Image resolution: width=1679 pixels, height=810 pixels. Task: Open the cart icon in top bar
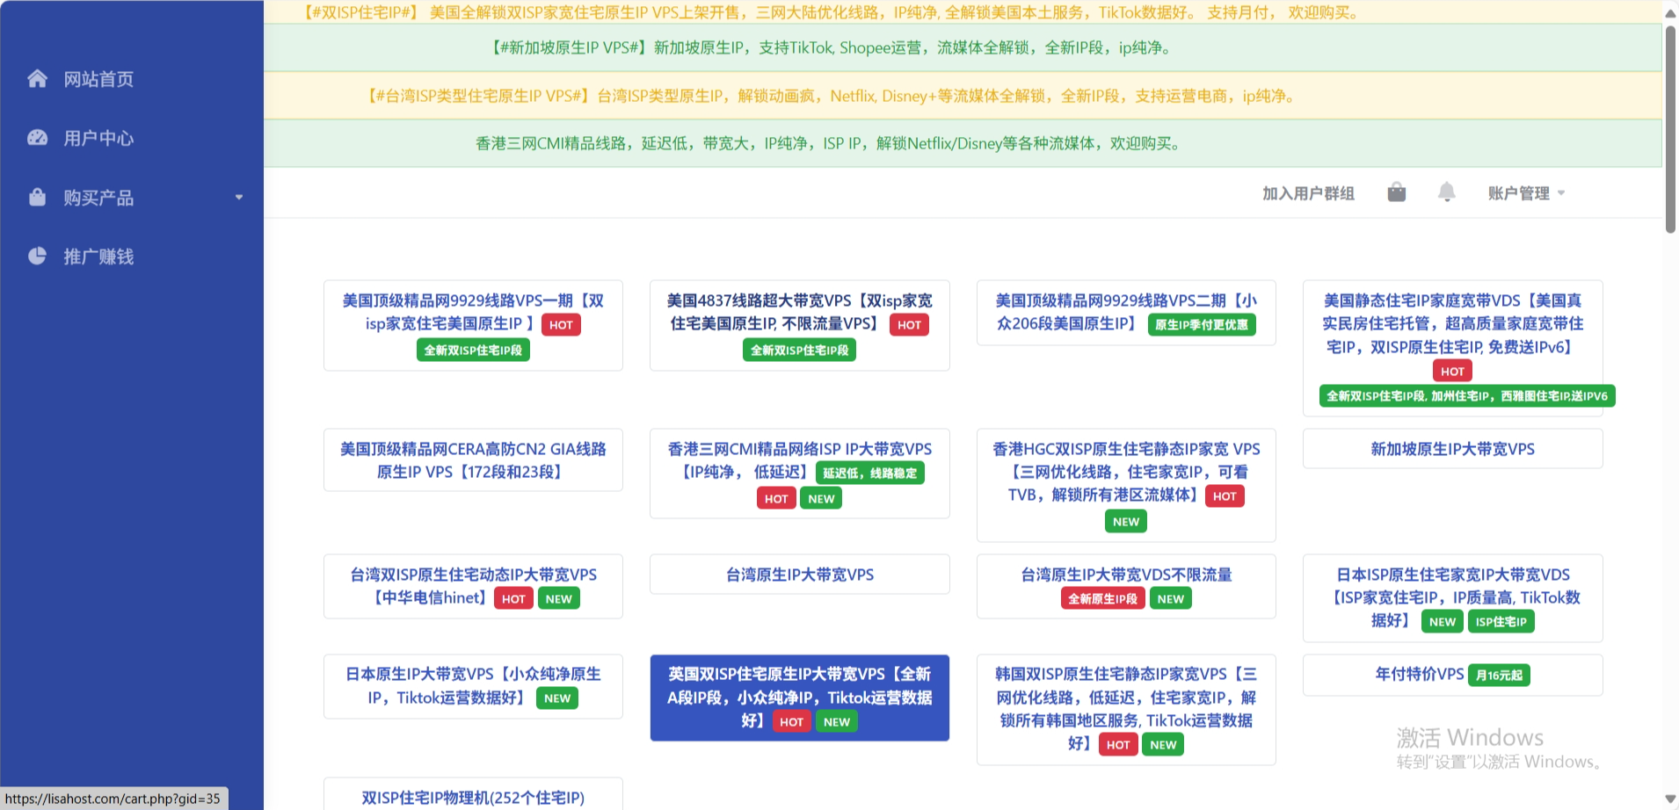1396,192
